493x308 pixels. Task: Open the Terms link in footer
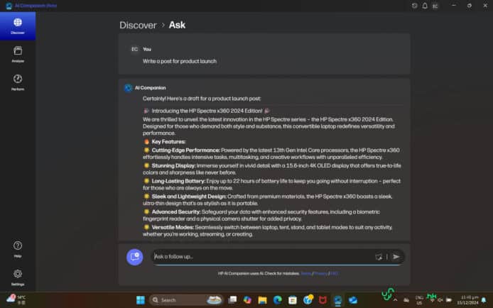[x=306, y=273]
